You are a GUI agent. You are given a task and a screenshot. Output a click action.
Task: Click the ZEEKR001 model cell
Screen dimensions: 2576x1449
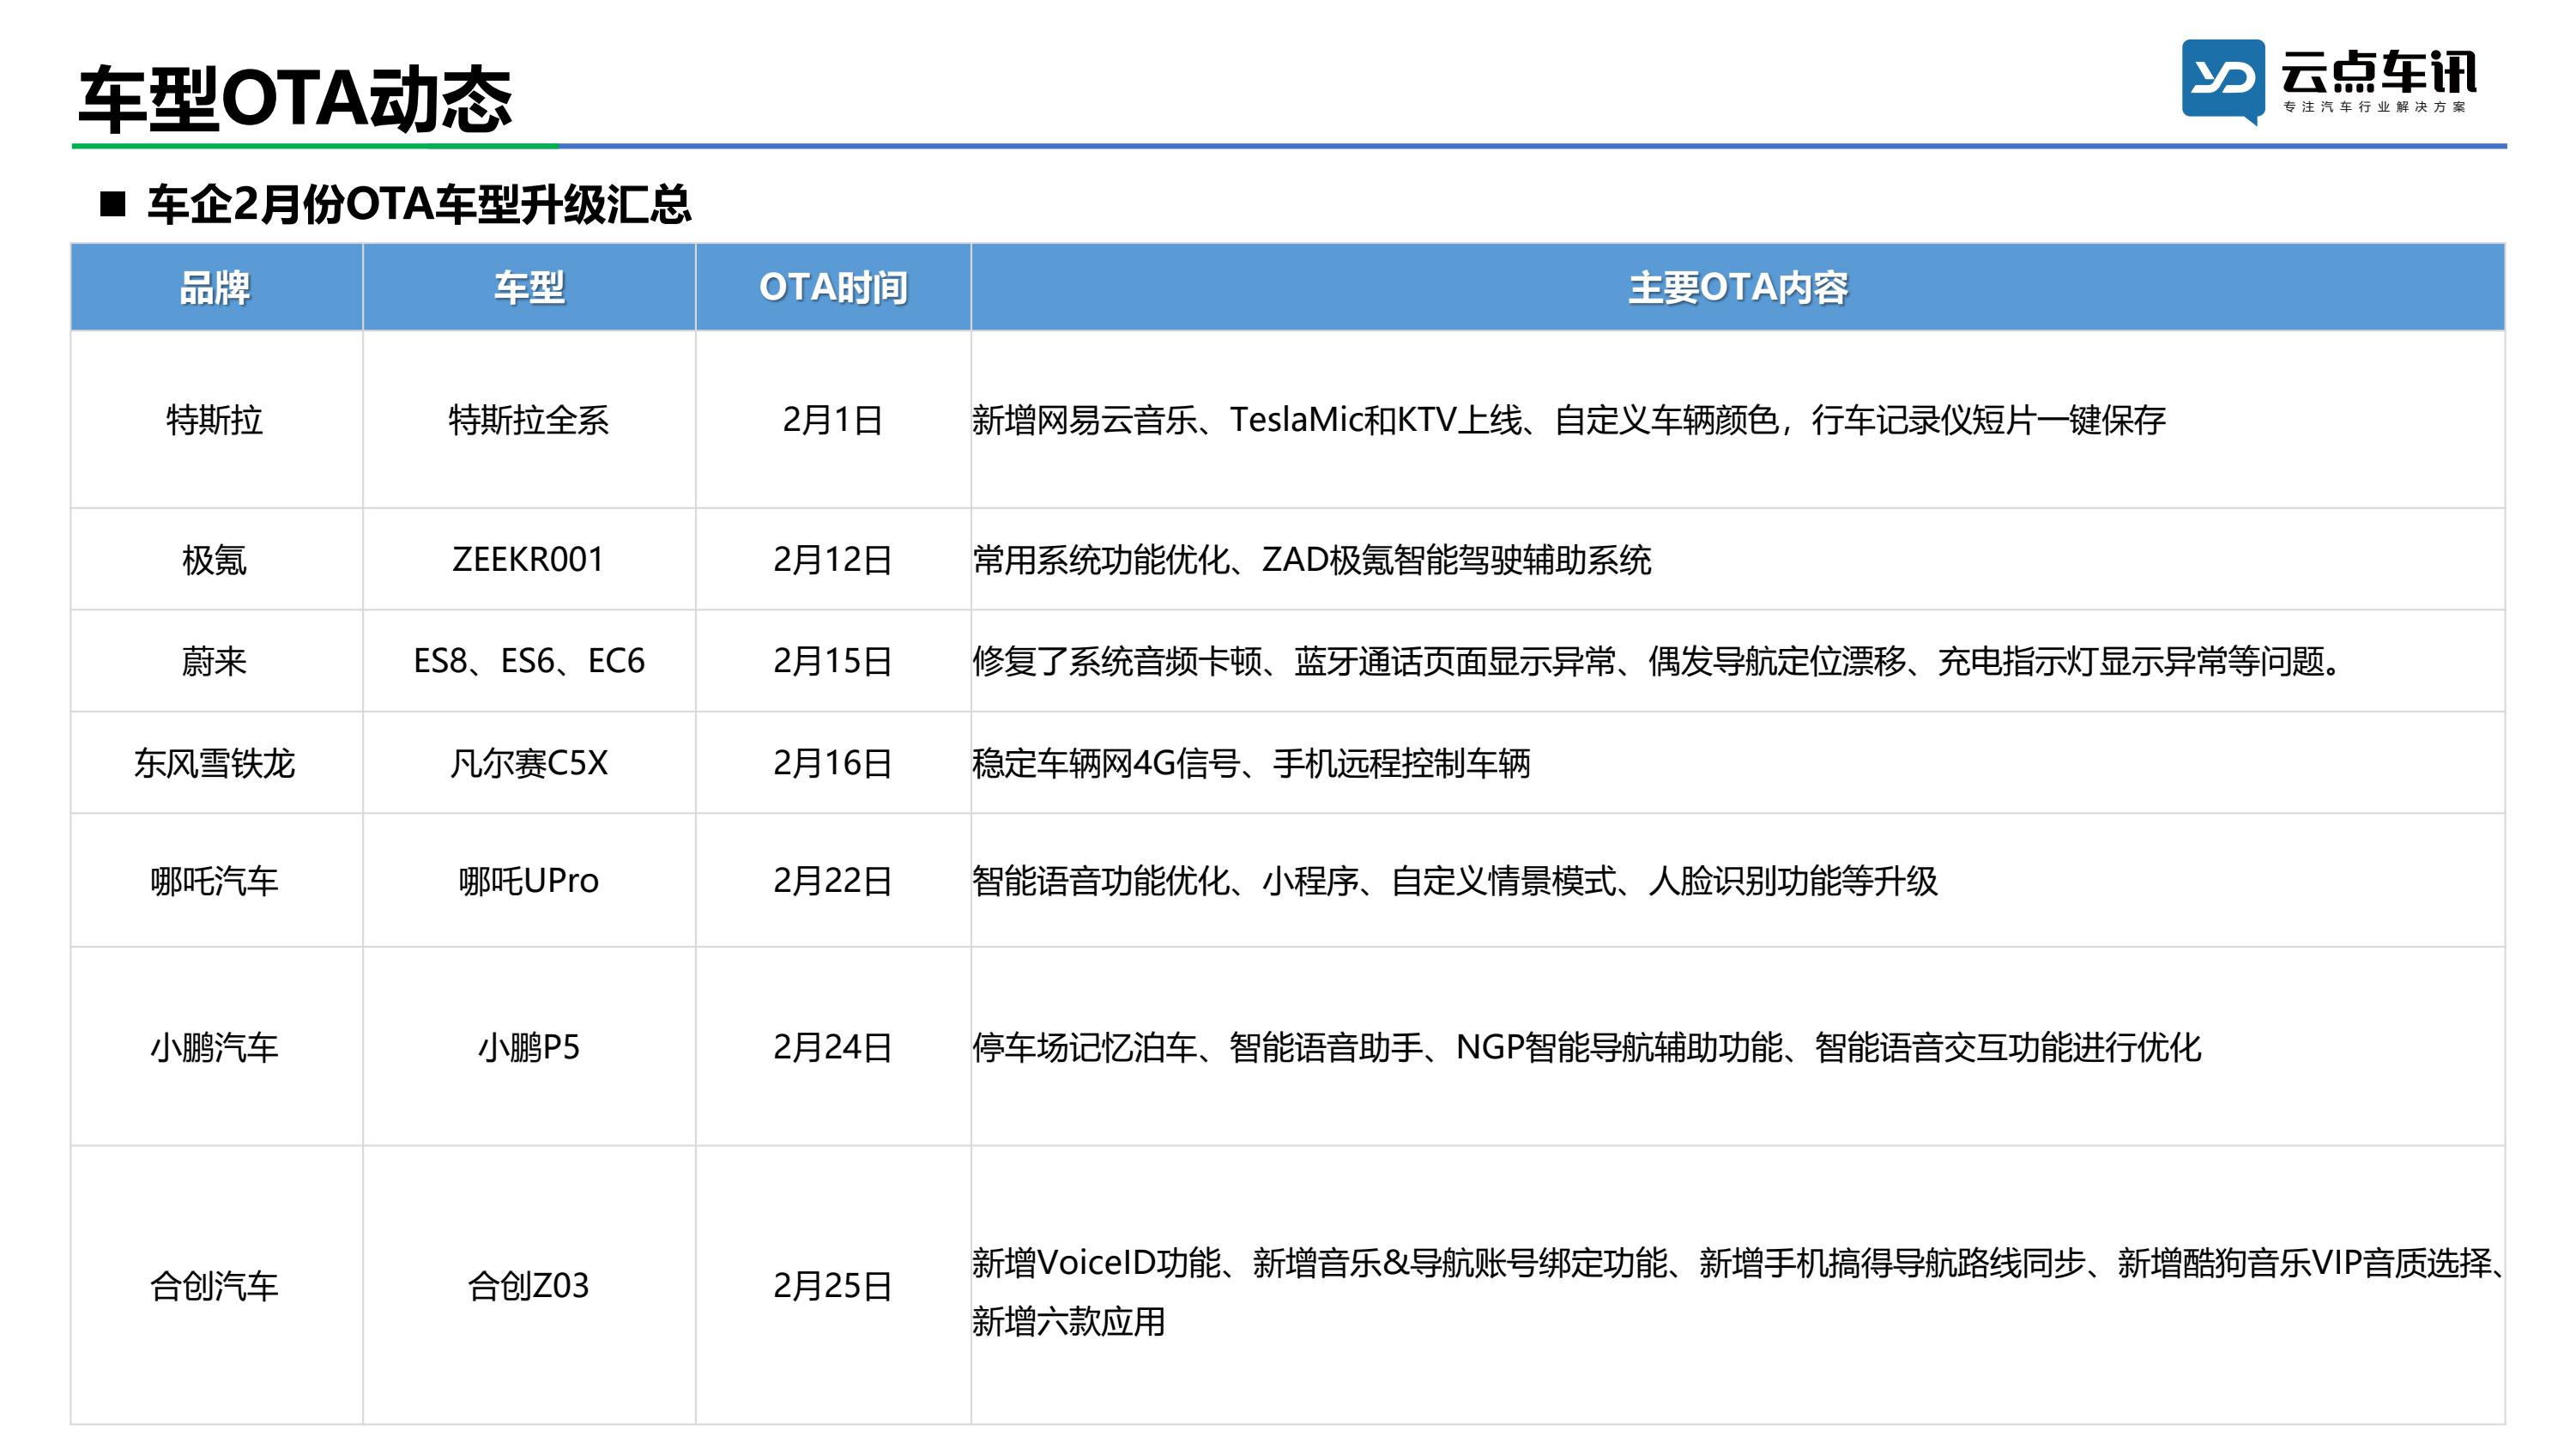529,560
